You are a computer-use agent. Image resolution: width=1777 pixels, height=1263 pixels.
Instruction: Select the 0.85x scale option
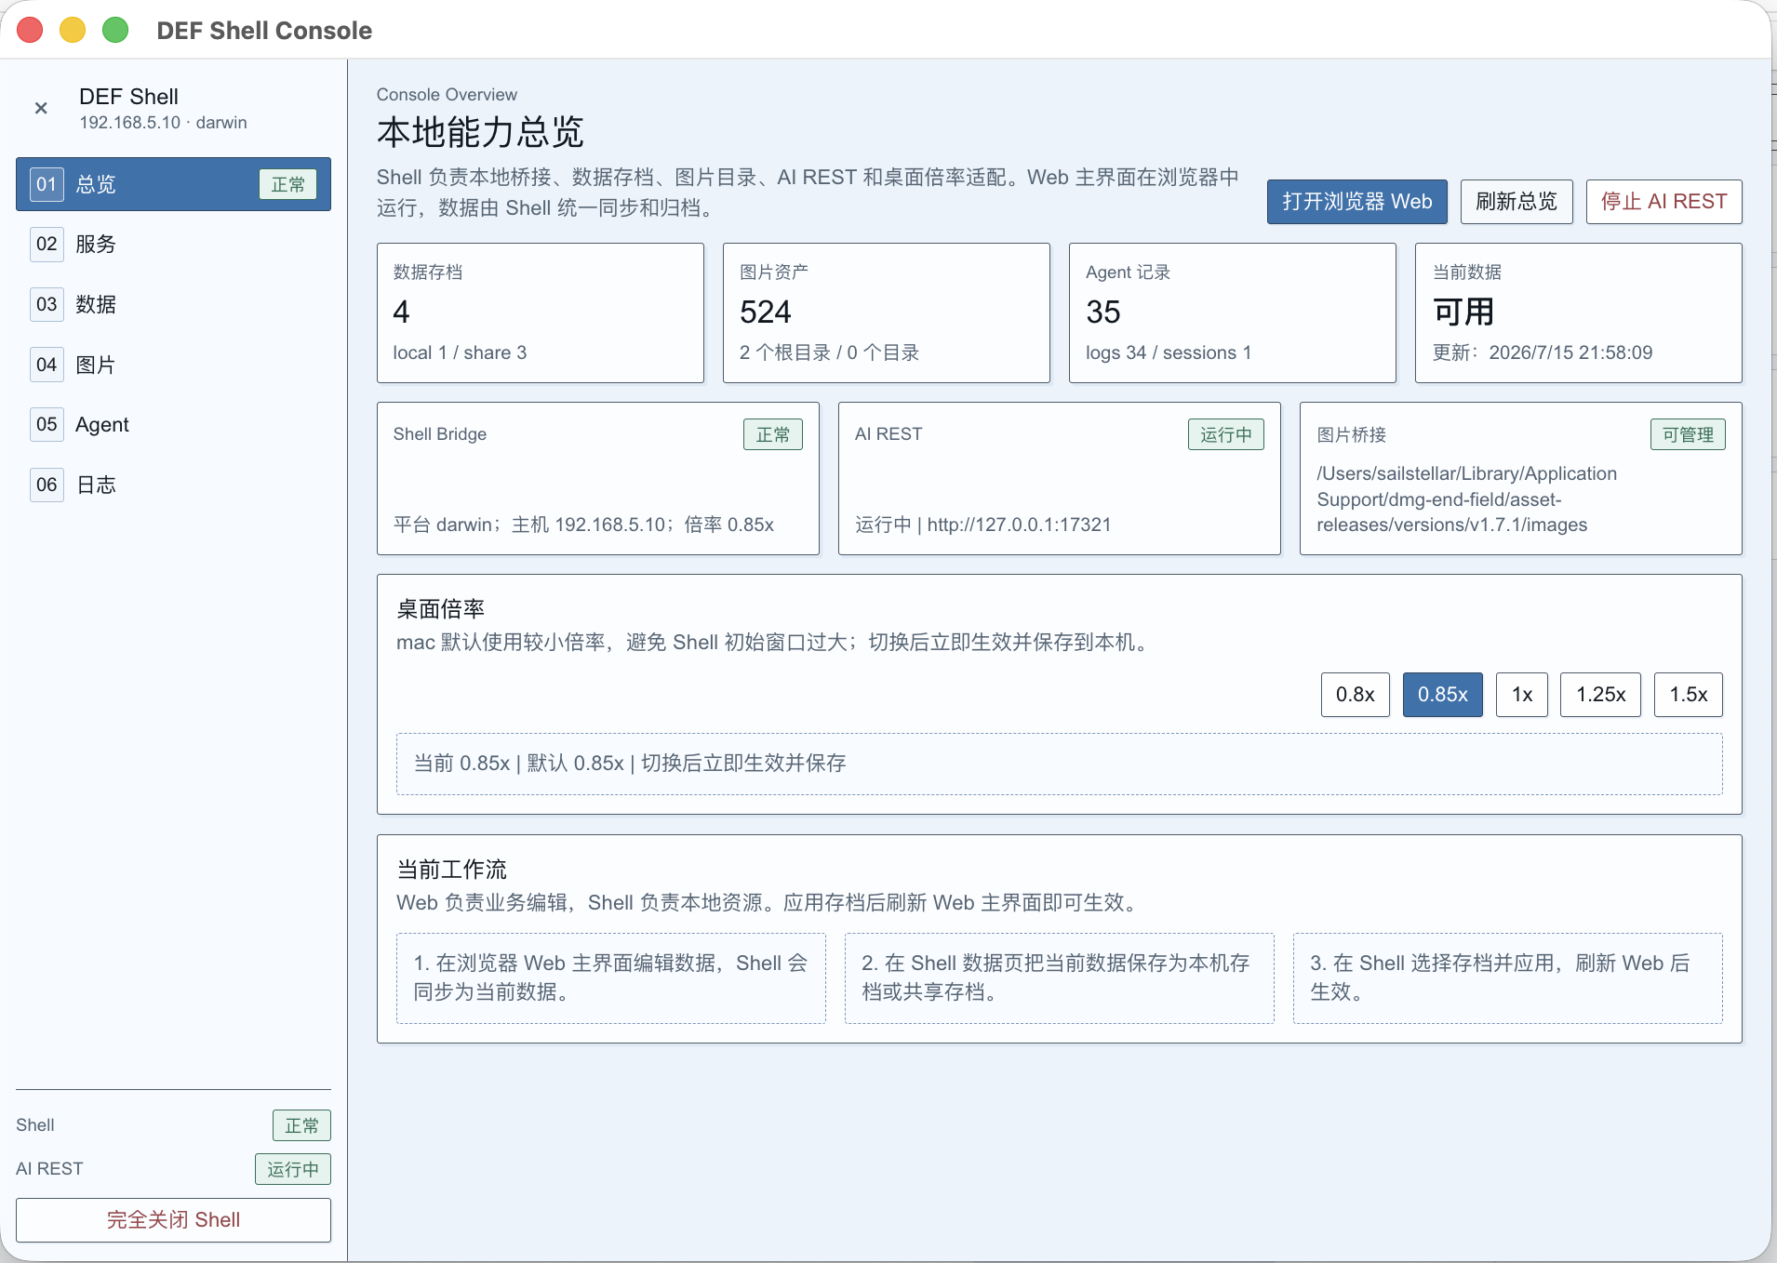[1443, 695]
